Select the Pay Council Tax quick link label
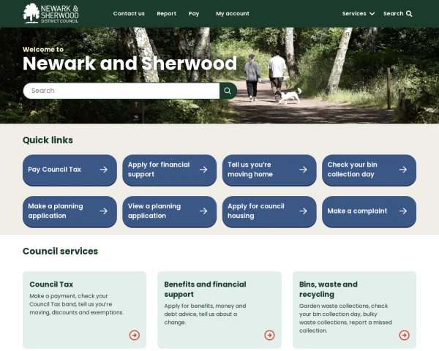The image size is (439, 351). click(x=55, y=170)
